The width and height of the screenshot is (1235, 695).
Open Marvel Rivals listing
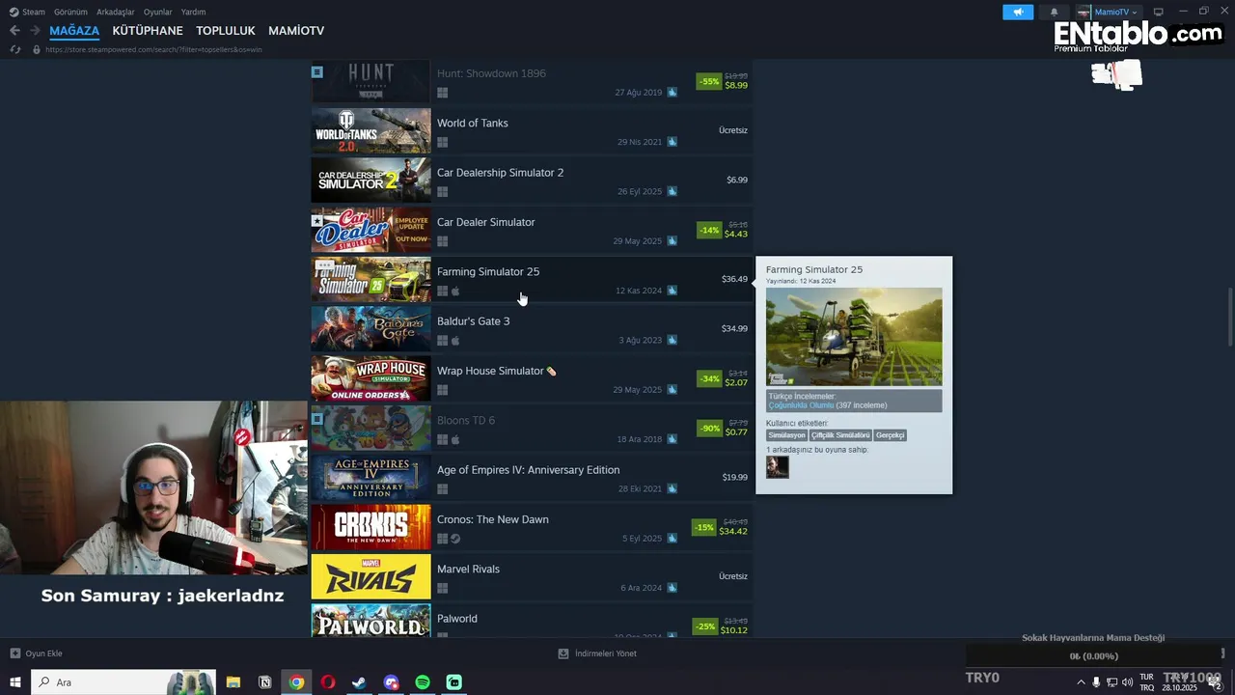(532, 577)
